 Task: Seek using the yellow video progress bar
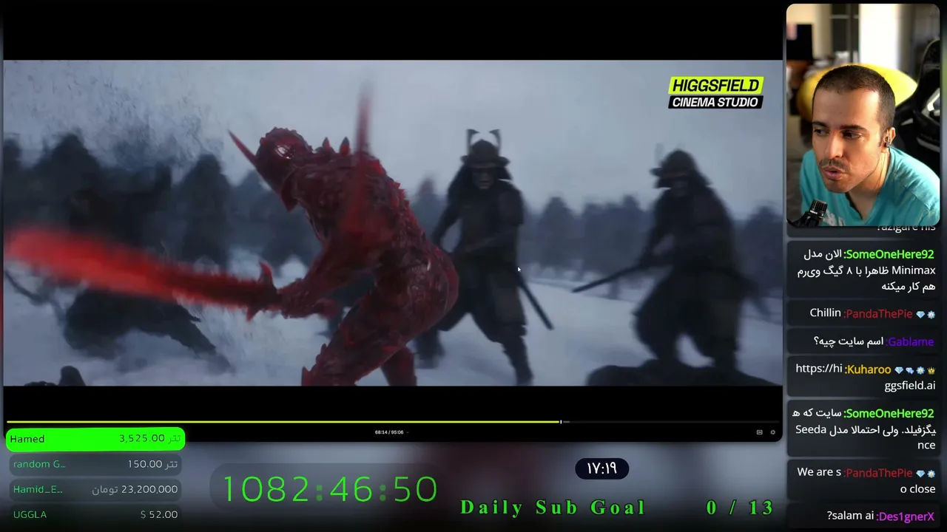click(x=284, y=422)
